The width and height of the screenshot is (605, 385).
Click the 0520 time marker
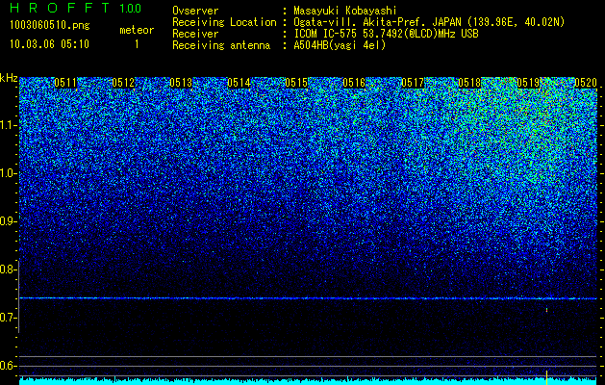coord(586,82)
